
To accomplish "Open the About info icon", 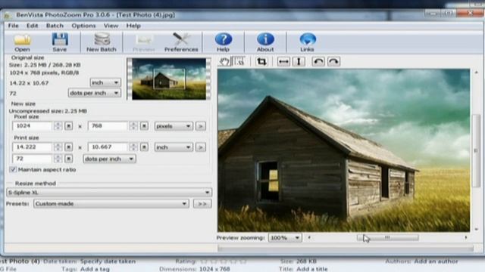I will point(265,42).
